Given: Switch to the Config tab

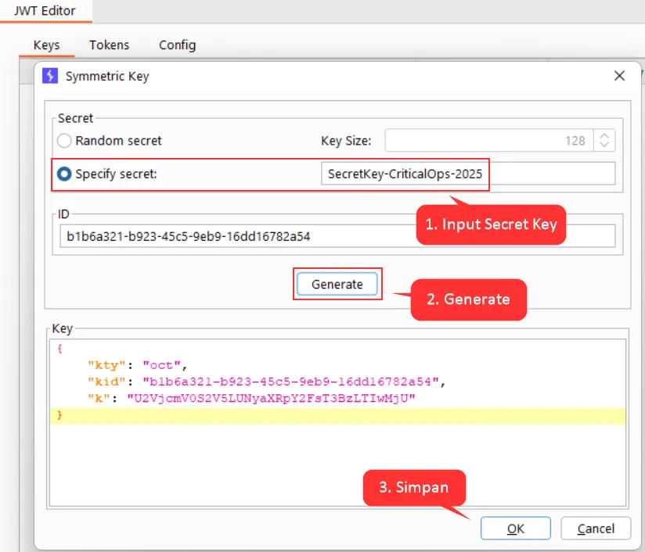Looking at the screenshot, I should [177, 45].
